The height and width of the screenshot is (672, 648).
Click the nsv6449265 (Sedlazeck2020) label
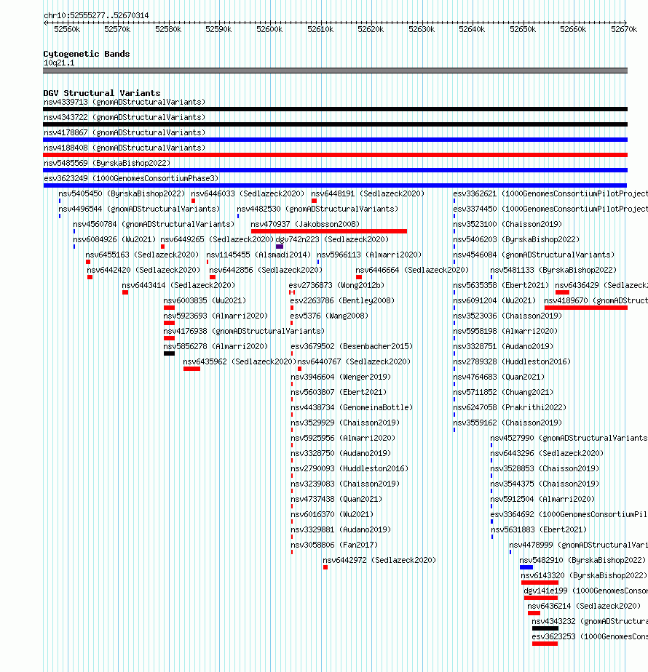click(x=217, y=239)
